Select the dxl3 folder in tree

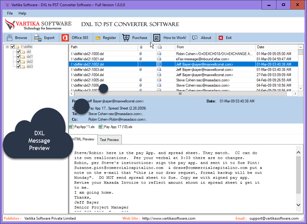[30, 67]
